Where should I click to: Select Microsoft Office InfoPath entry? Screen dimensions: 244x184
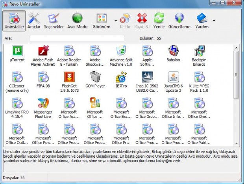point(173,108)
